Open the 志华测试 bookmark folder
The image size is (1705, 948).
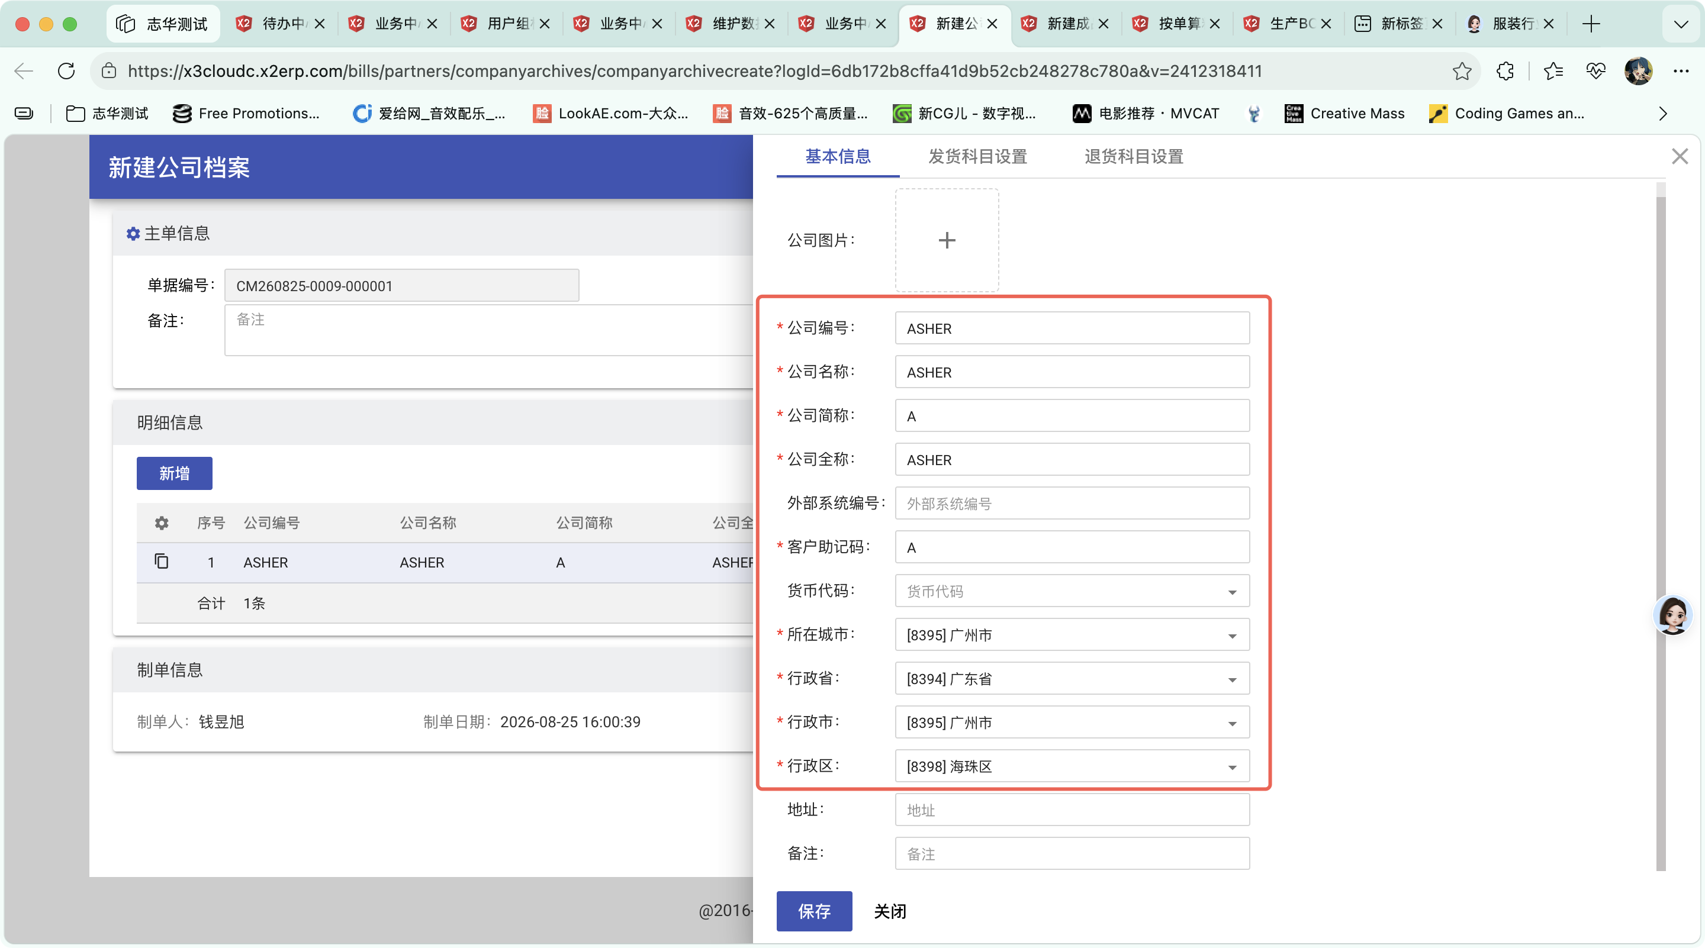(x=107, y=114)
